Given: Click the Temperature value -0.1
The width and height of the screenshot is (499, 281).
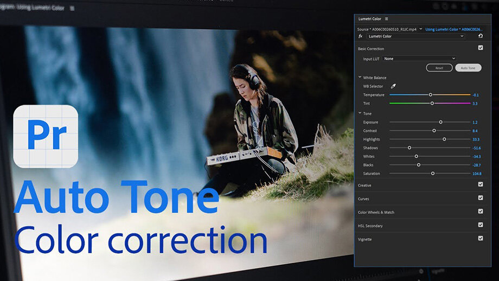Looking at the screenshot, I should click(x=476, y=95).
